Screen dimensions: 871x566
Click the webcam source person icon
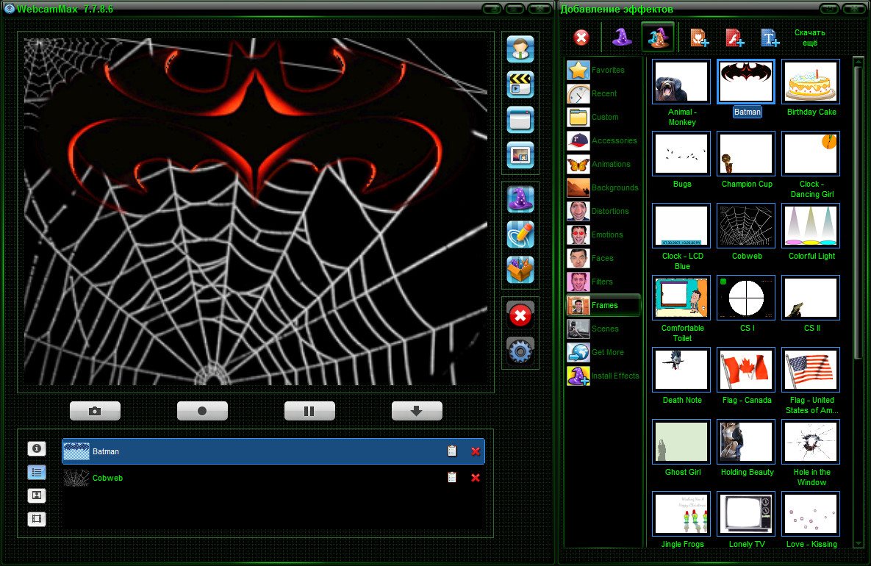(520, 49)
